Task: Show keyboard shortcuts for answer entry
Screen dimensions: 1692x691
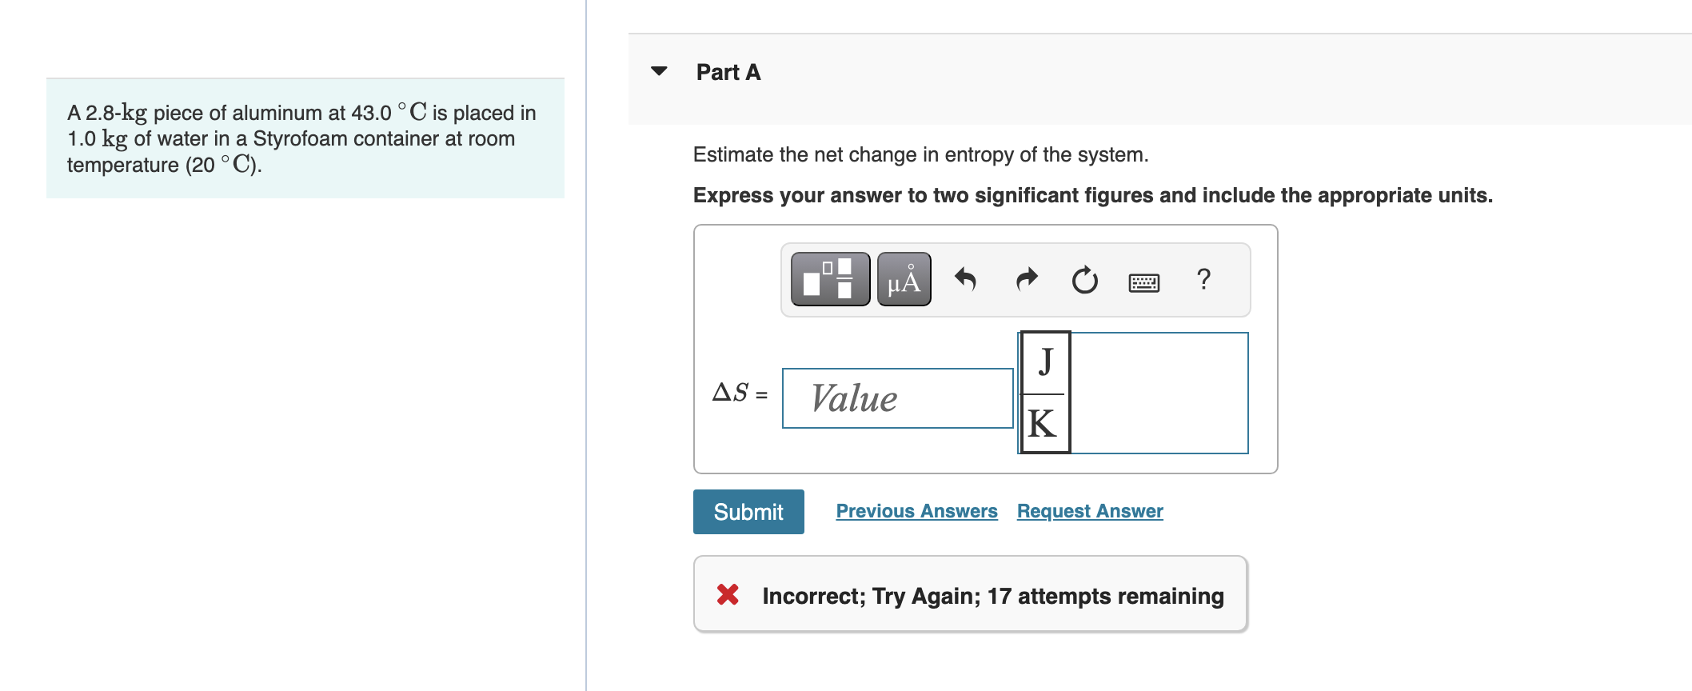Action: pos(1143,282)
